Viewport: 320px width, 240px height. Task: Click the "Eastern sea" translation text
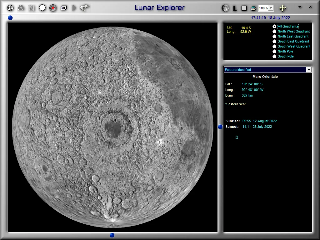click(236, 104)
